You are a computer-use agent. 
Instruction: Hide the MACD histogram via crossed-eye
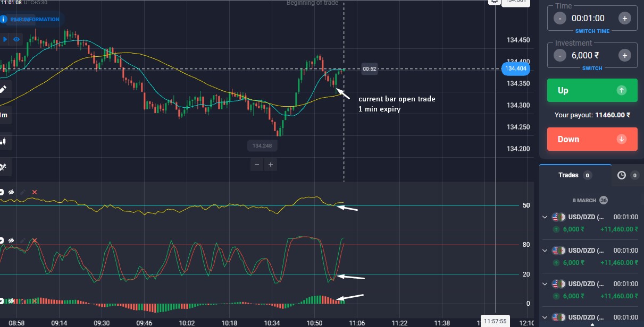coord(10,301)
